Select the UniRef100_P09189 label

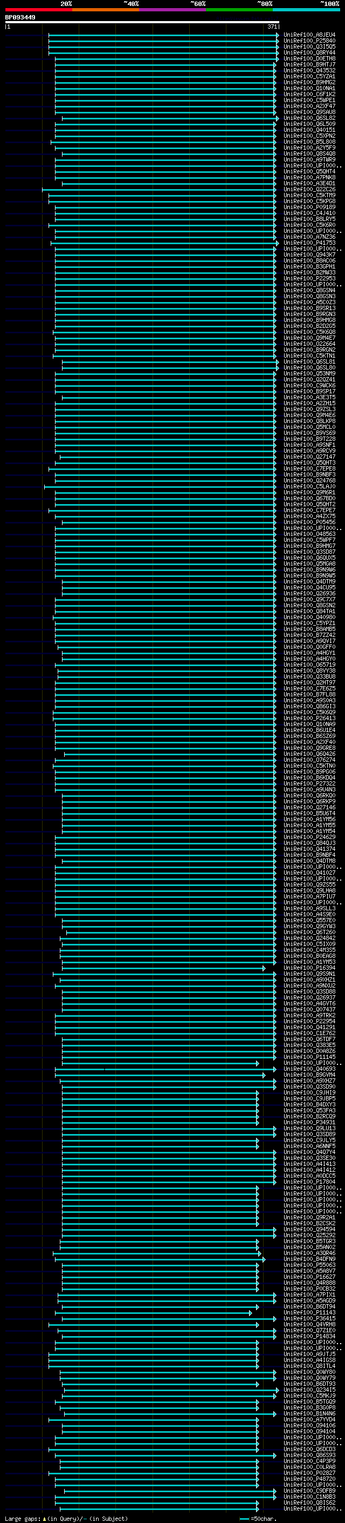pos(309,207)
